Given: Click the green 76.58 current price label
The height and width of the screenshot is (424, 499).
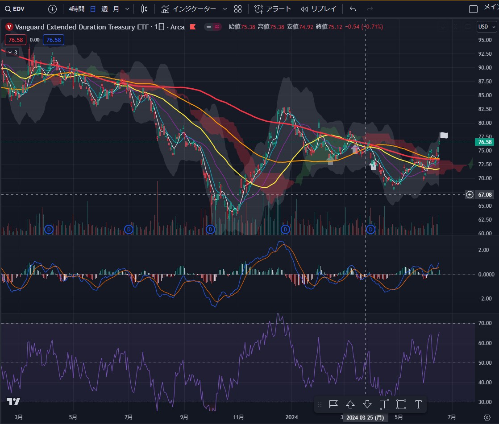Looking at the screenshot, I should [484, 142].
